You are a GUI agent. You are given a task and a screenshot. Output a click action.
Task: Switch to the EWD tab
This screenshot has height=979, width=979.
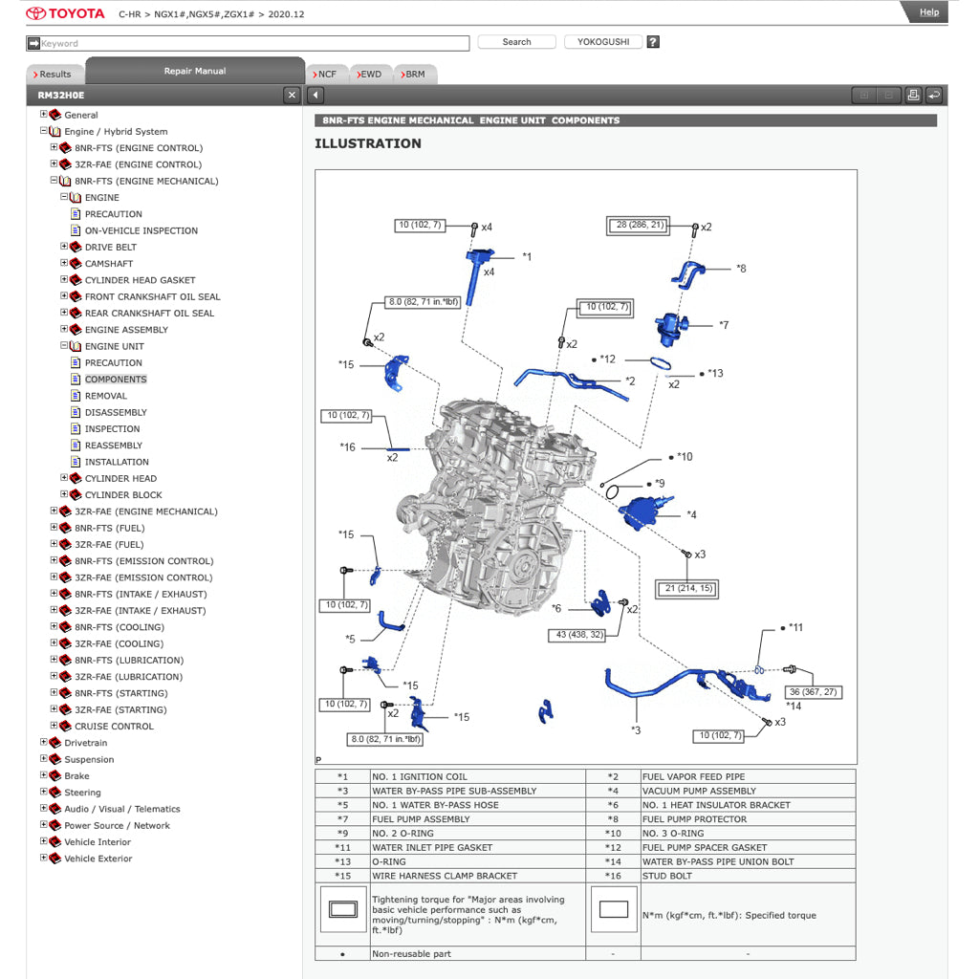tap(370, 74)
